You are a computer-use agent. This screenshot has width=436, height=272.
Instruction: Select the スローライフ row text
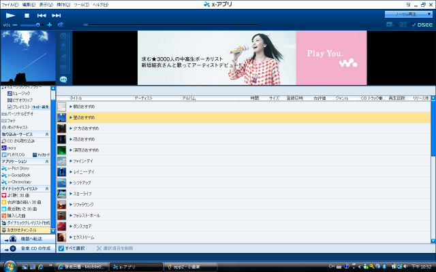coord(82,194)
